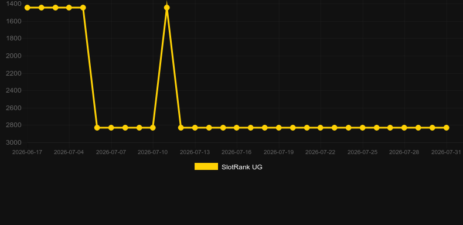Click the 3000 y-axis label
Screen dimensions: 463x225
pyautogui.click(x=13, y=142)
